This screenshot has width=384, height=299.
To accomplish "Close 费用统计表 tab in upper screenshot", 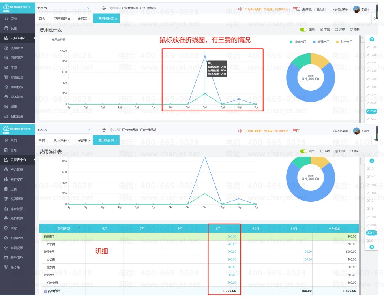I will tap(116, 19).
